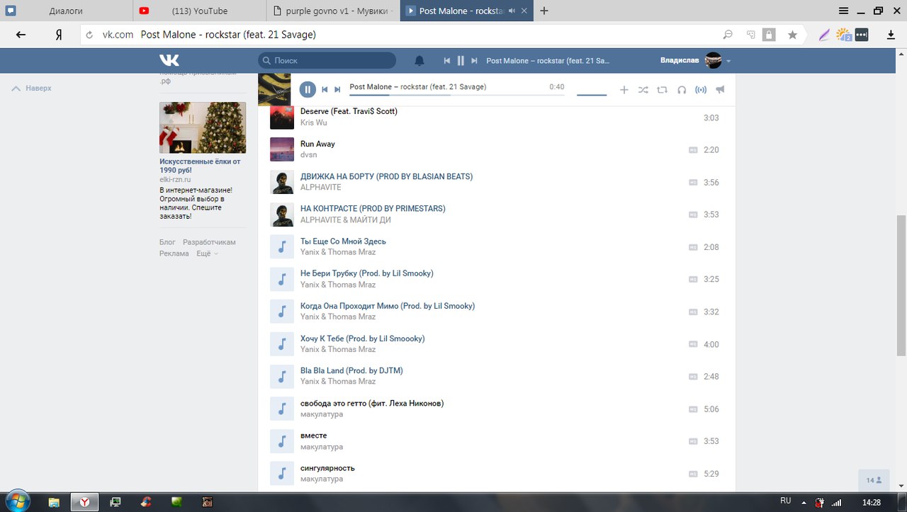Image resolution: width=907 pixels, height=512 pixels.
Task: Open the Christmas tree ad image
Action: [x=203, y=127]
